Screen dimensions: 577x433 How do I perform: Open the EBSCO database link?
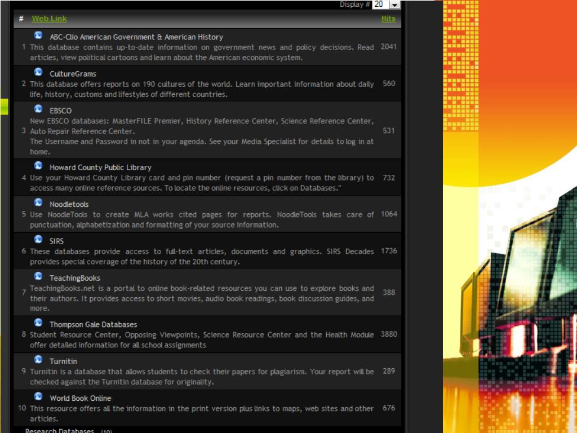click(61, 111)
